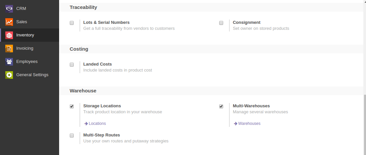
Task: Follow the Warehouses link
Action: (x=249, y=124)
